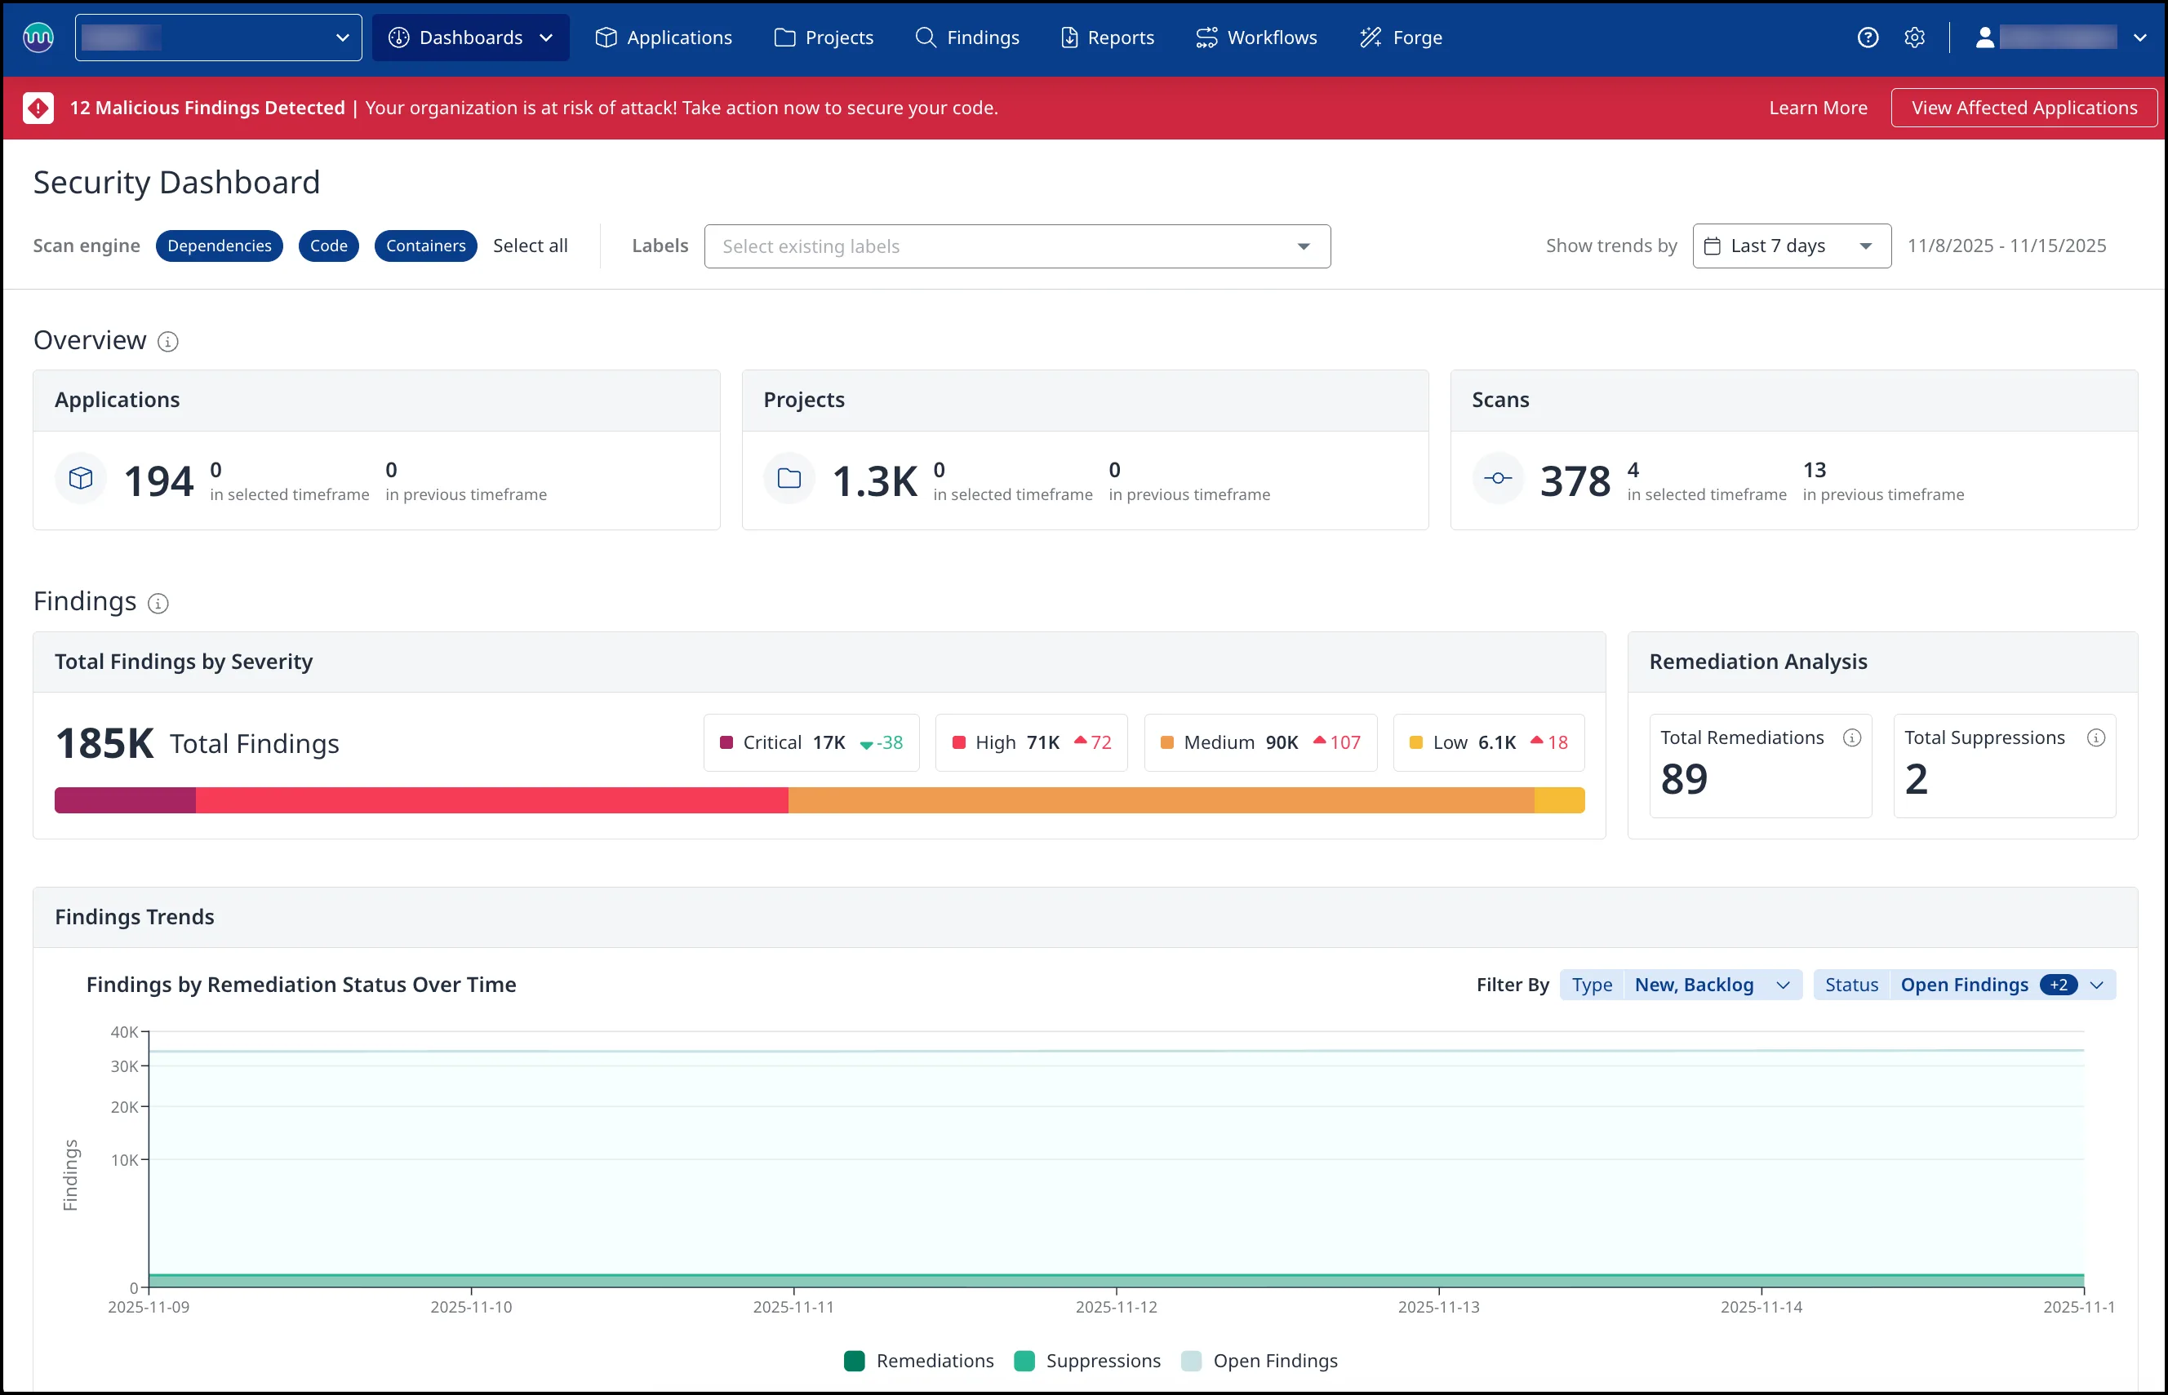Click the Critical segment of the severity bar

(x=124, y=799)
